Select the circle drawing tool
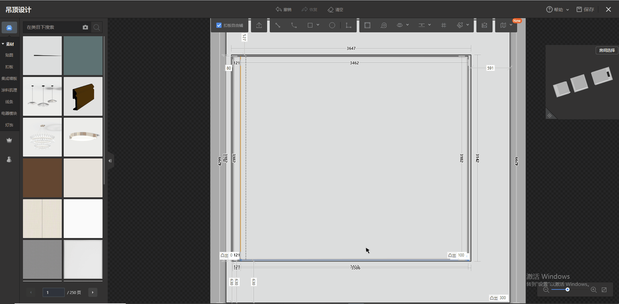 [332, 25]
